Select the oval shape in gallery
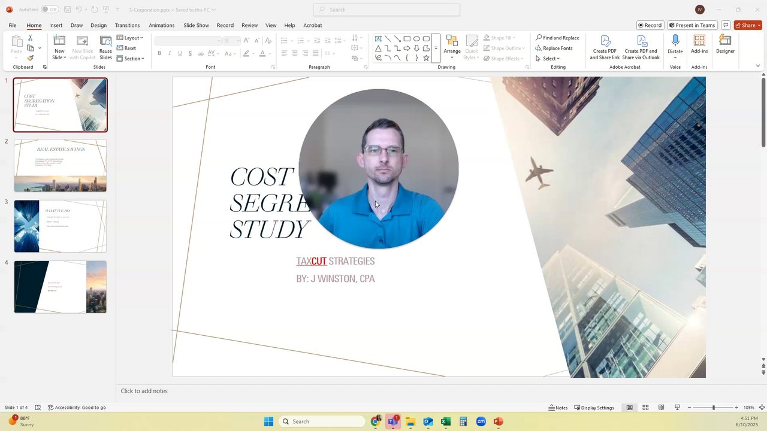767x431 pixels. point(416,38)
